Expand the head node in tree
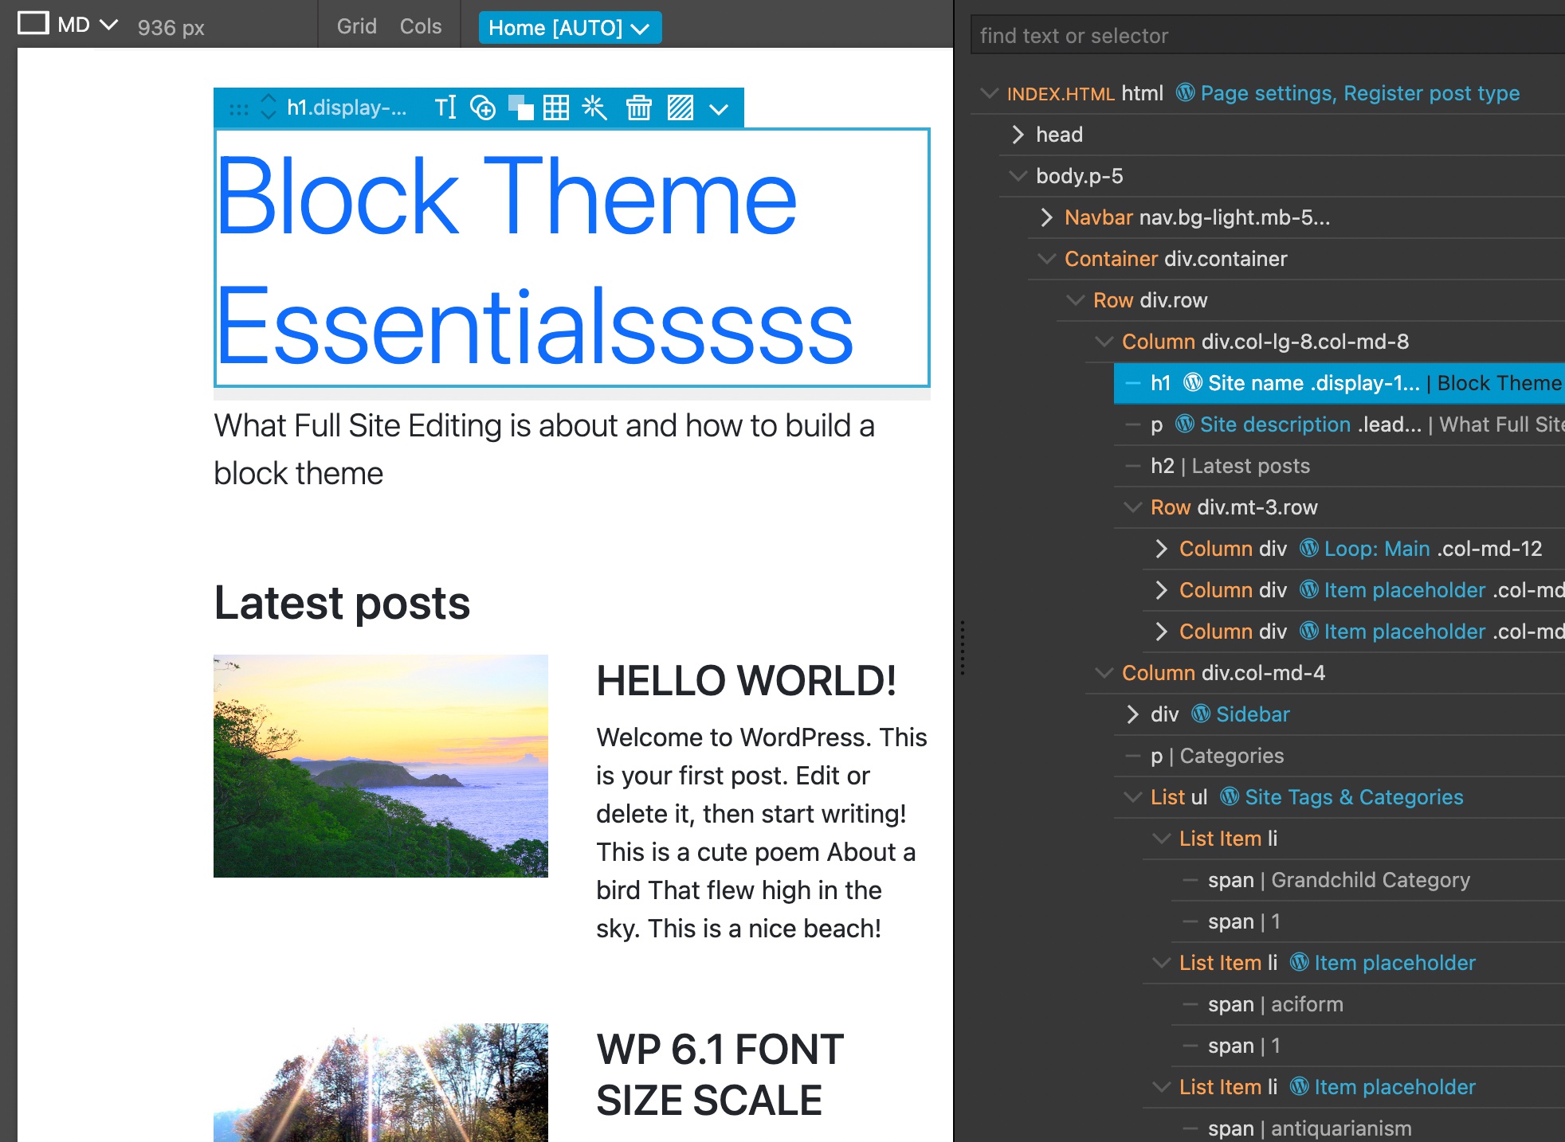The height and width of the screenshot is (1142, 1565). coord(1018,135)
